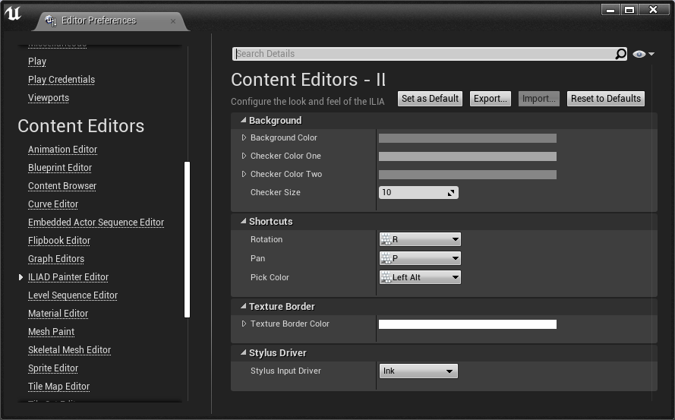The width and height of the screenshot is (675, 420).
Task: Expand the Checker Color One property
Action: 244,156
